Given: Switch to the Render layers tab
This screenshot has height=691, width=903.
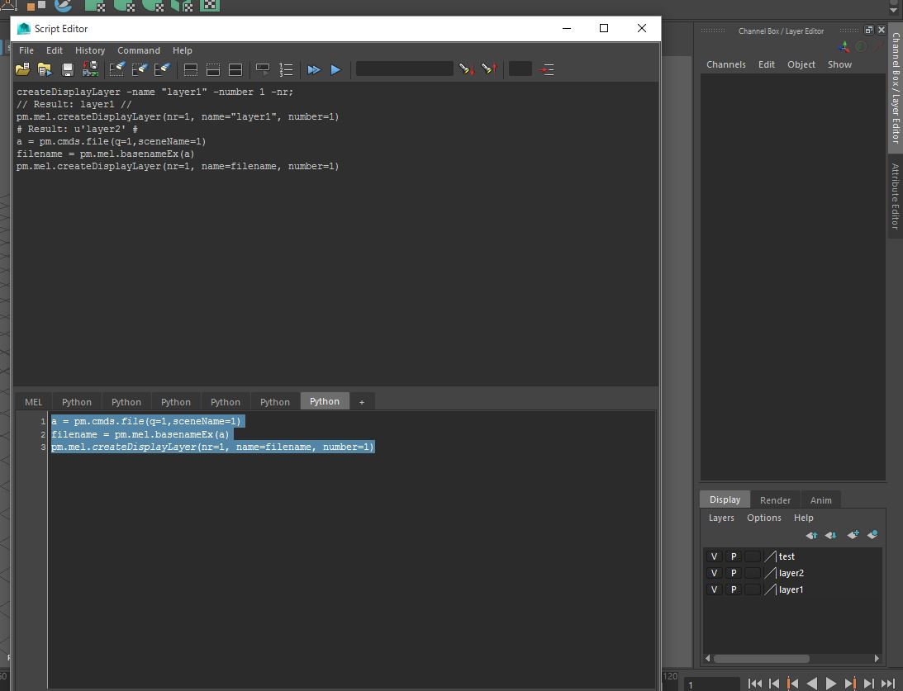Looking at the screenshot, I should (x=775, y=500).
